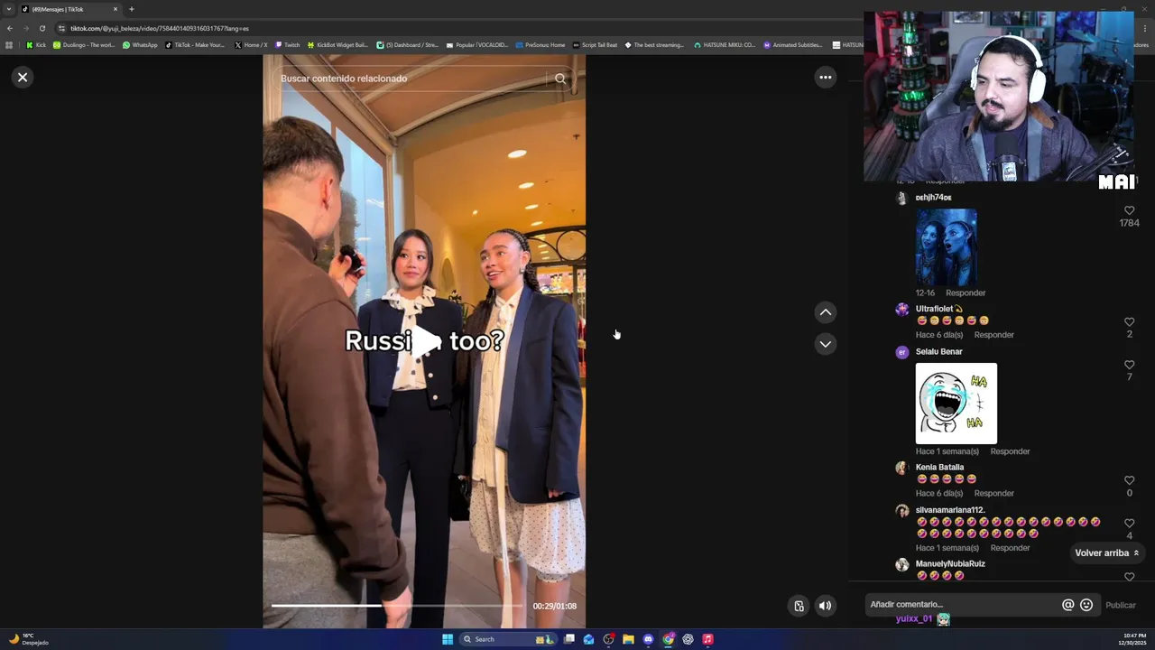Like silvanamariana112's comment
1155x650 pixels.
point(1129,524)
